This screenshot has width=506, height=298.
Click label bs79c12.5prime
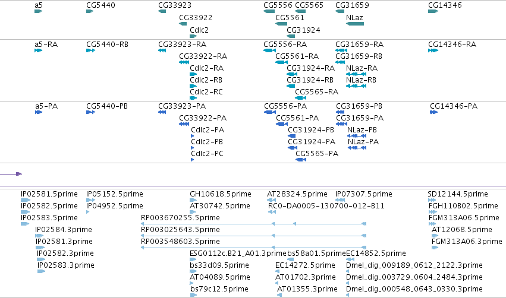pyautogui.click(x=219, y=289)
